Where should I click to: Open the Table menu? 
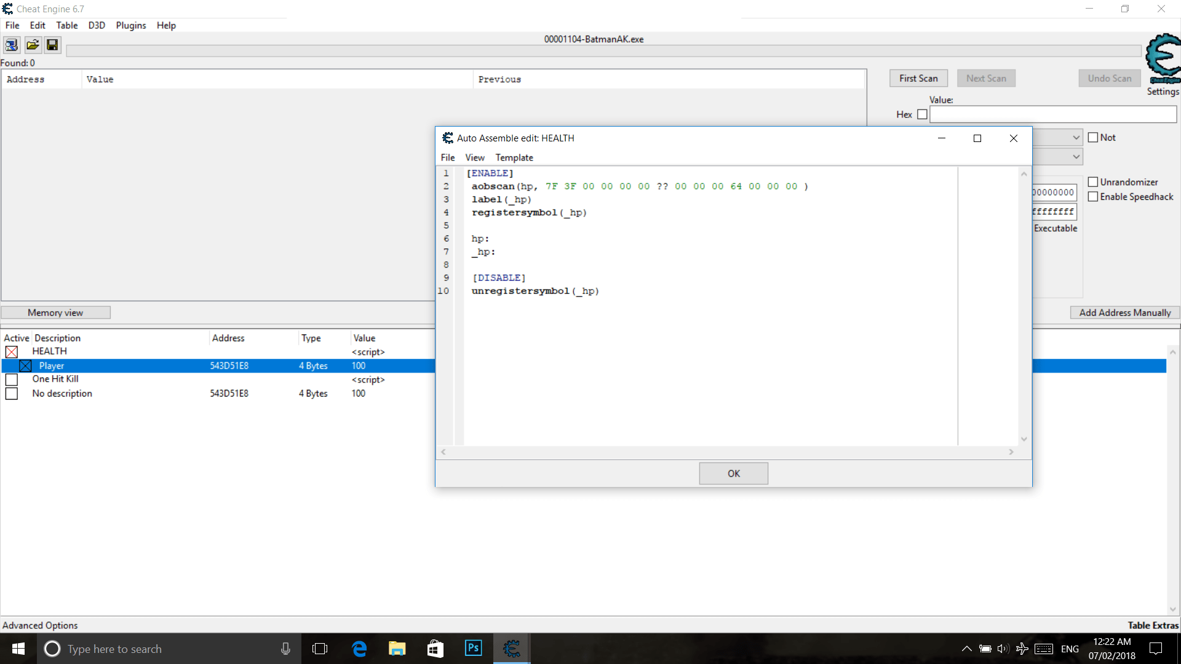66,25
